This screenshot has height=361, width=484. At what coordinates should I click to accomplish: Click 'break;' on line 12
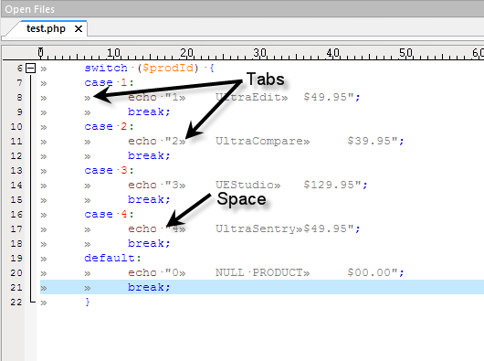pos(149,155)
